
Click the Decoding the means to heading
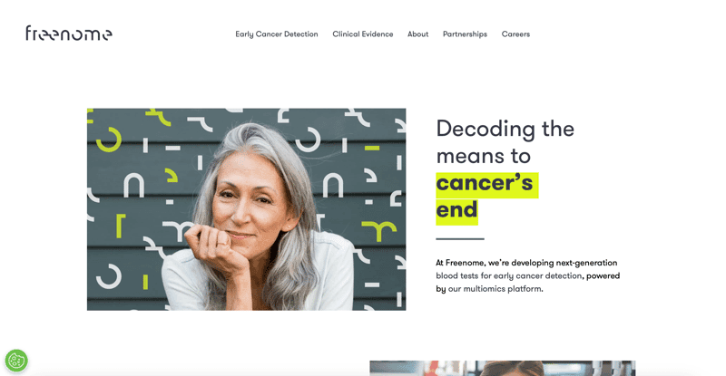pyautogui.click(x=505, y=142)
